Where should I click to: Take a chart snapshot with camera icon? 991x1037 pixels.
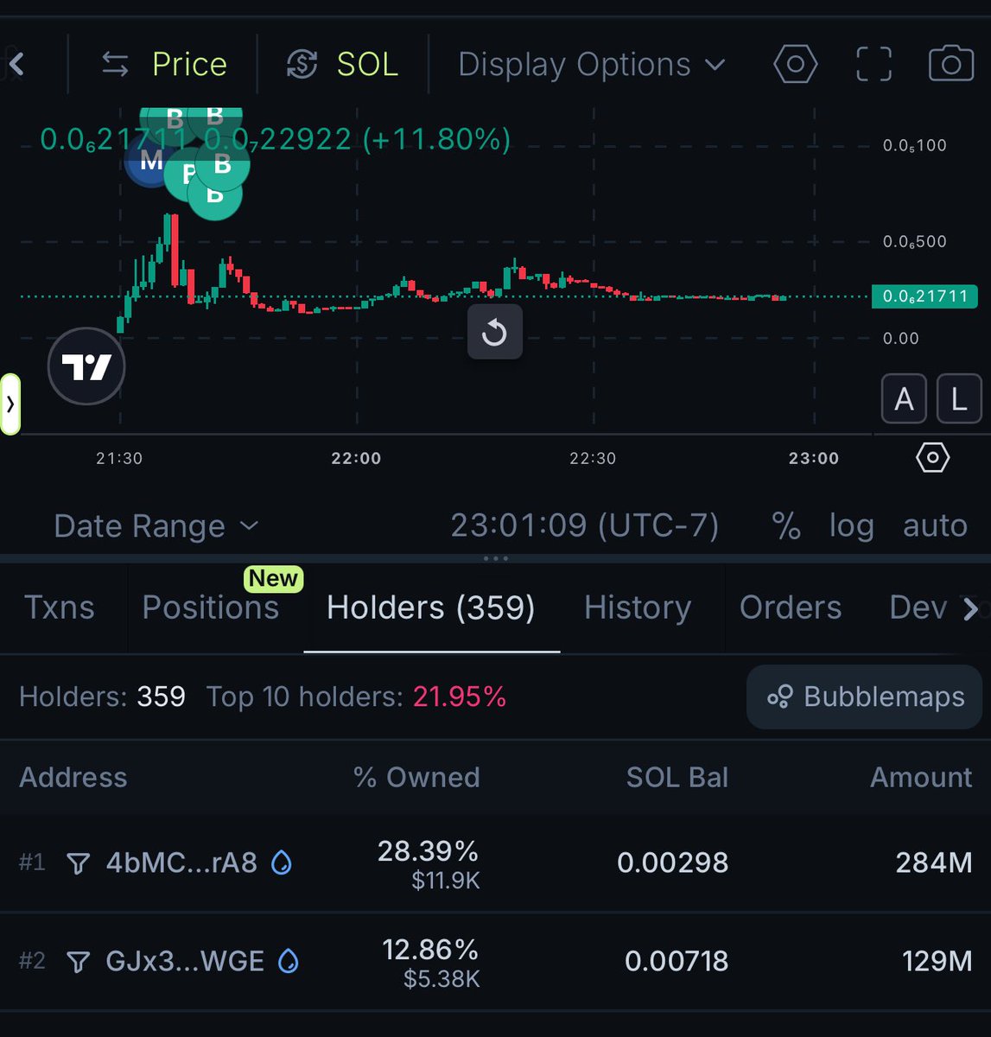click(950, 64)
